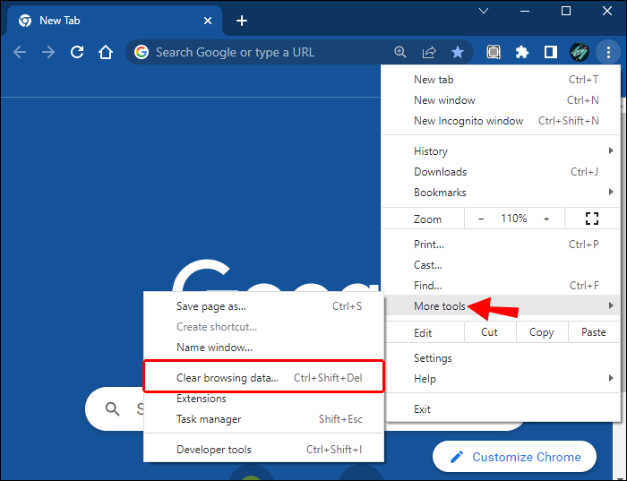
Task: Select New tab from the menu
Action: [502, 80]
